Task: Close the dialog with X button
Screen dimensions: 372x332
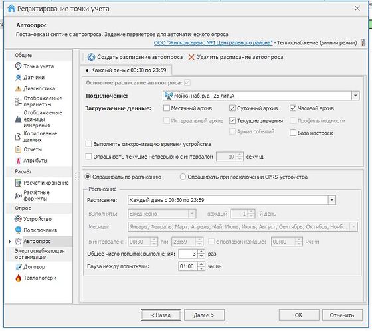Action: point(357,9)
